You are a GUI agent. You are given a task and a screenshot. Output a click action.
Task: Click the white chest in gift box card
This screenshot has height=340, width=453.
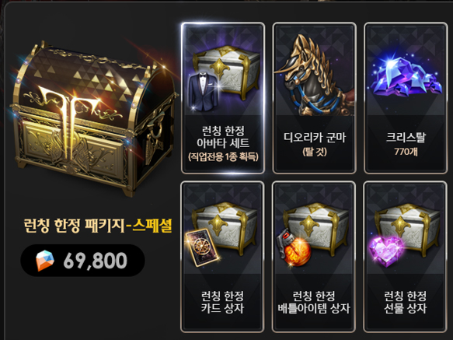(408, 230)
